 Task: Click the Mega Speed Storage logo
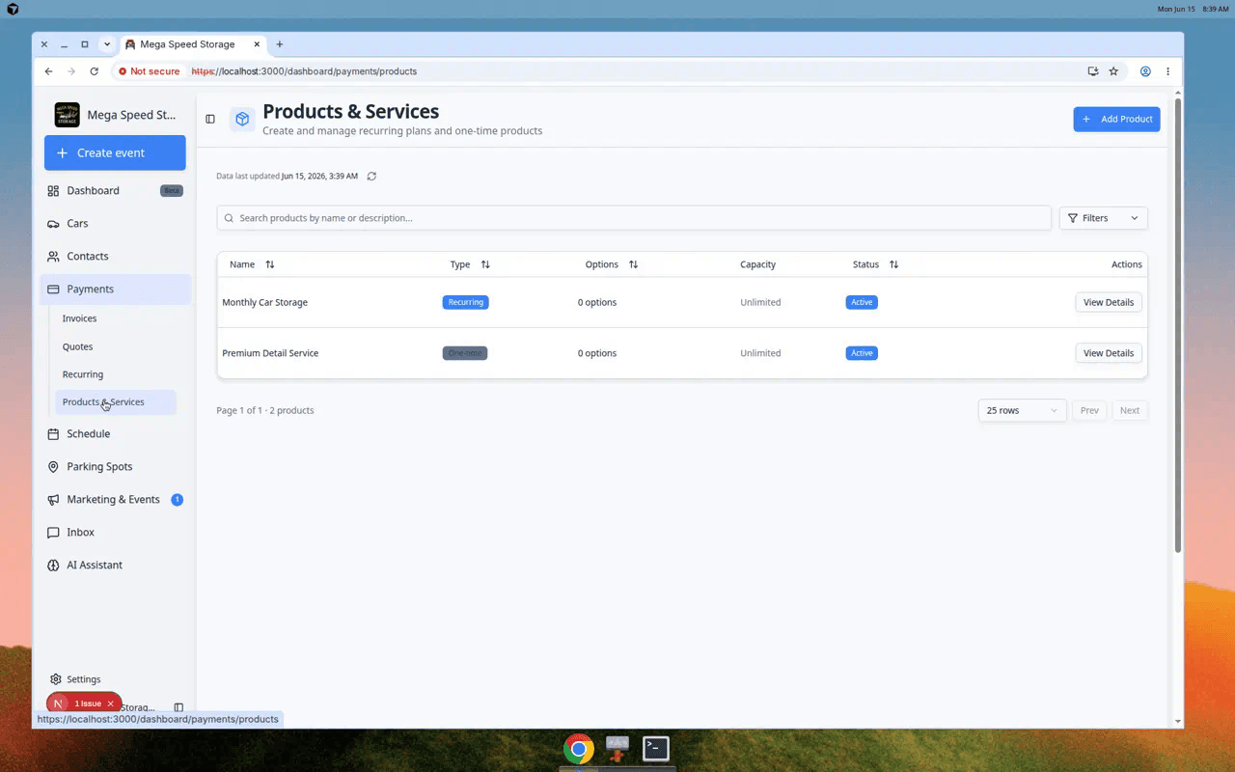point(67,115)
